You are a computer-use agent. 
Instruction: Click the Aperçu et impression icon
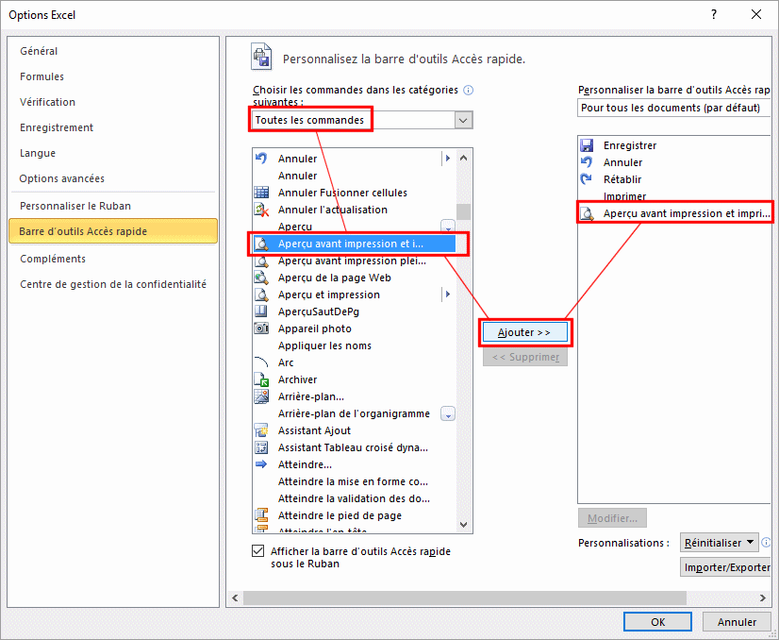coord(261,295)
